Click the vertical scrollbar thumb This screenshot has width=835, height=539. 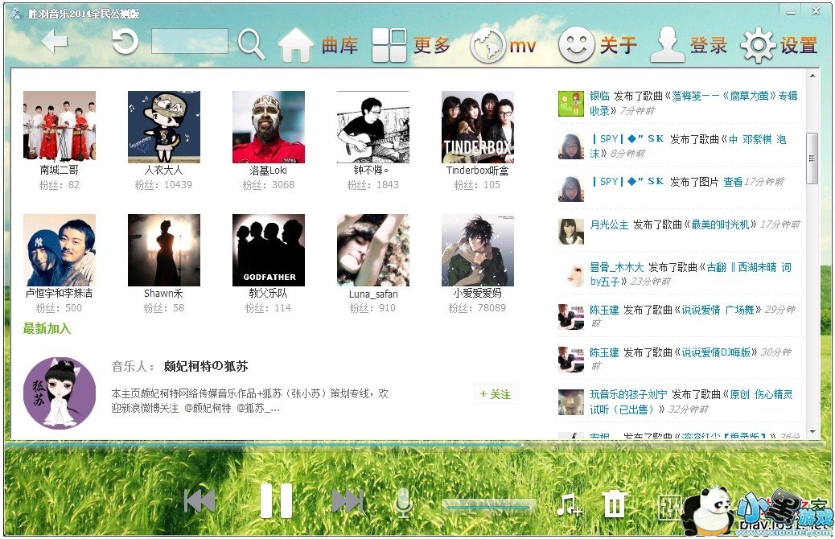click(812, 158)
